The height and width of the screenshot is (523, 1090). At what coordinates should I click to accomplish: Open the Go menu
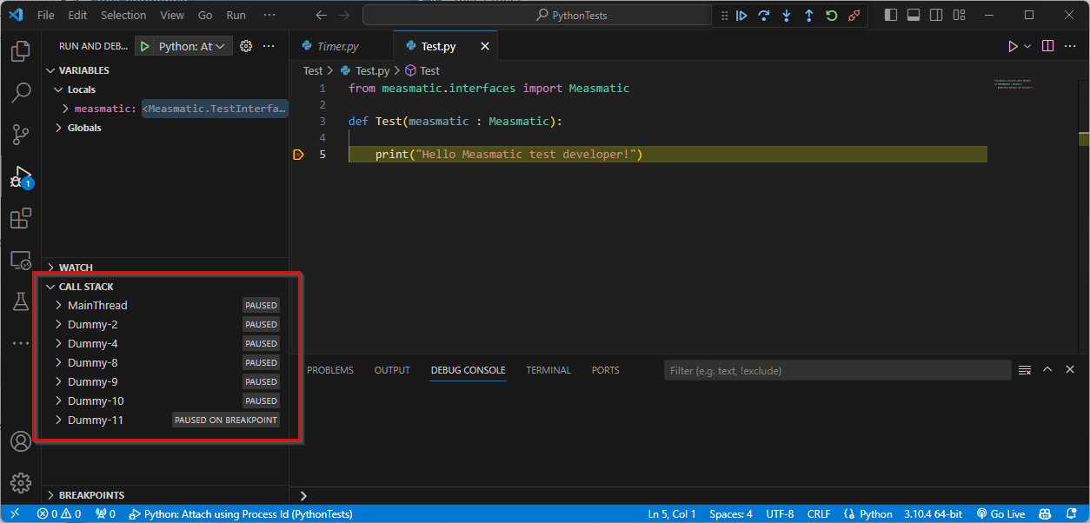click(x=205, y=16)
